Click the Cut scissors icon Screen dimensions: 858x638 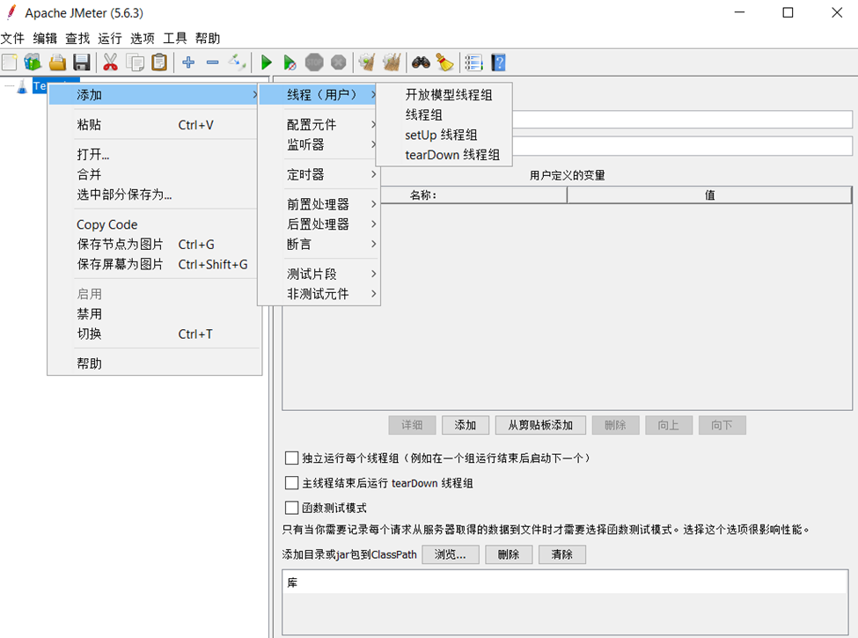(x=111, y=62)
